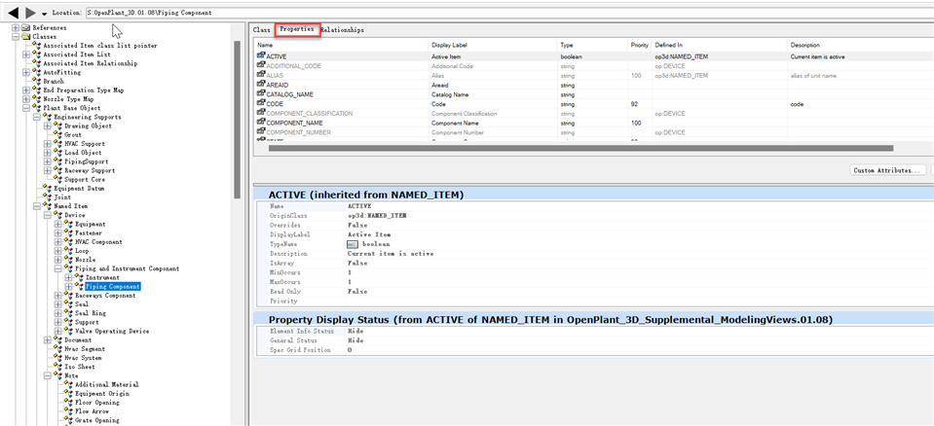Click the Iso Sheet class icon
The width and height of the screenshot is (934, 426).
[x=58, y=367]
